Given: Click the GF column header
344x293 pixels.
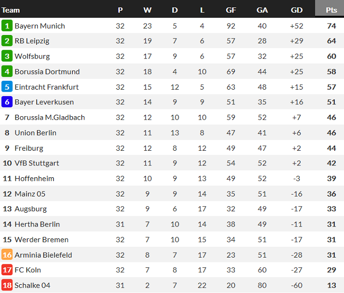Looking at the screenshot, I should [x=231, y=10].
